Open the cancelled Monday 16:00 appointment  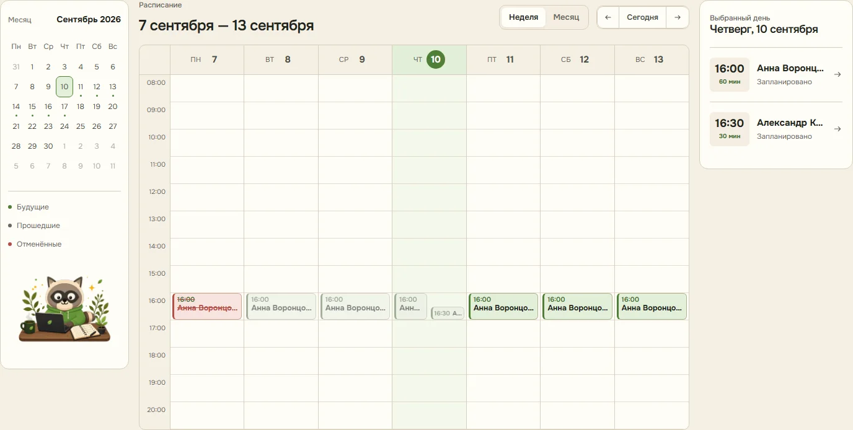(x=207, y=307)
